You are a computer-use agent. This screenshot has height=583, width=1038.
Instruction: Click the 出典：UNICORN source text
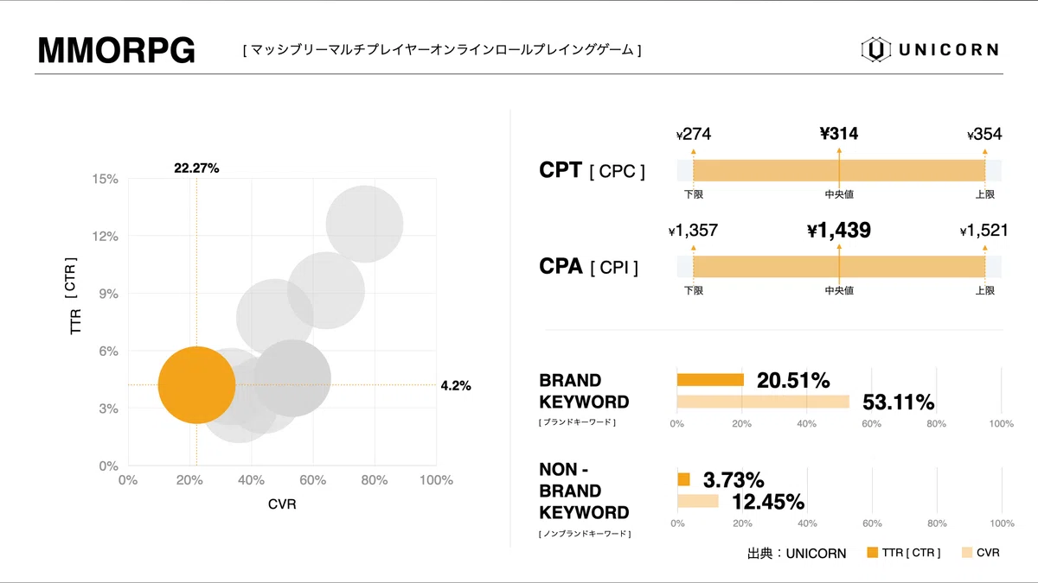[797, 554]
